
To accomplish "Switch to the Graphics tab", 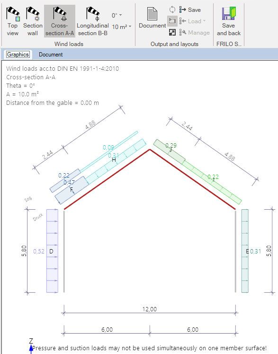I will point(18,55).
